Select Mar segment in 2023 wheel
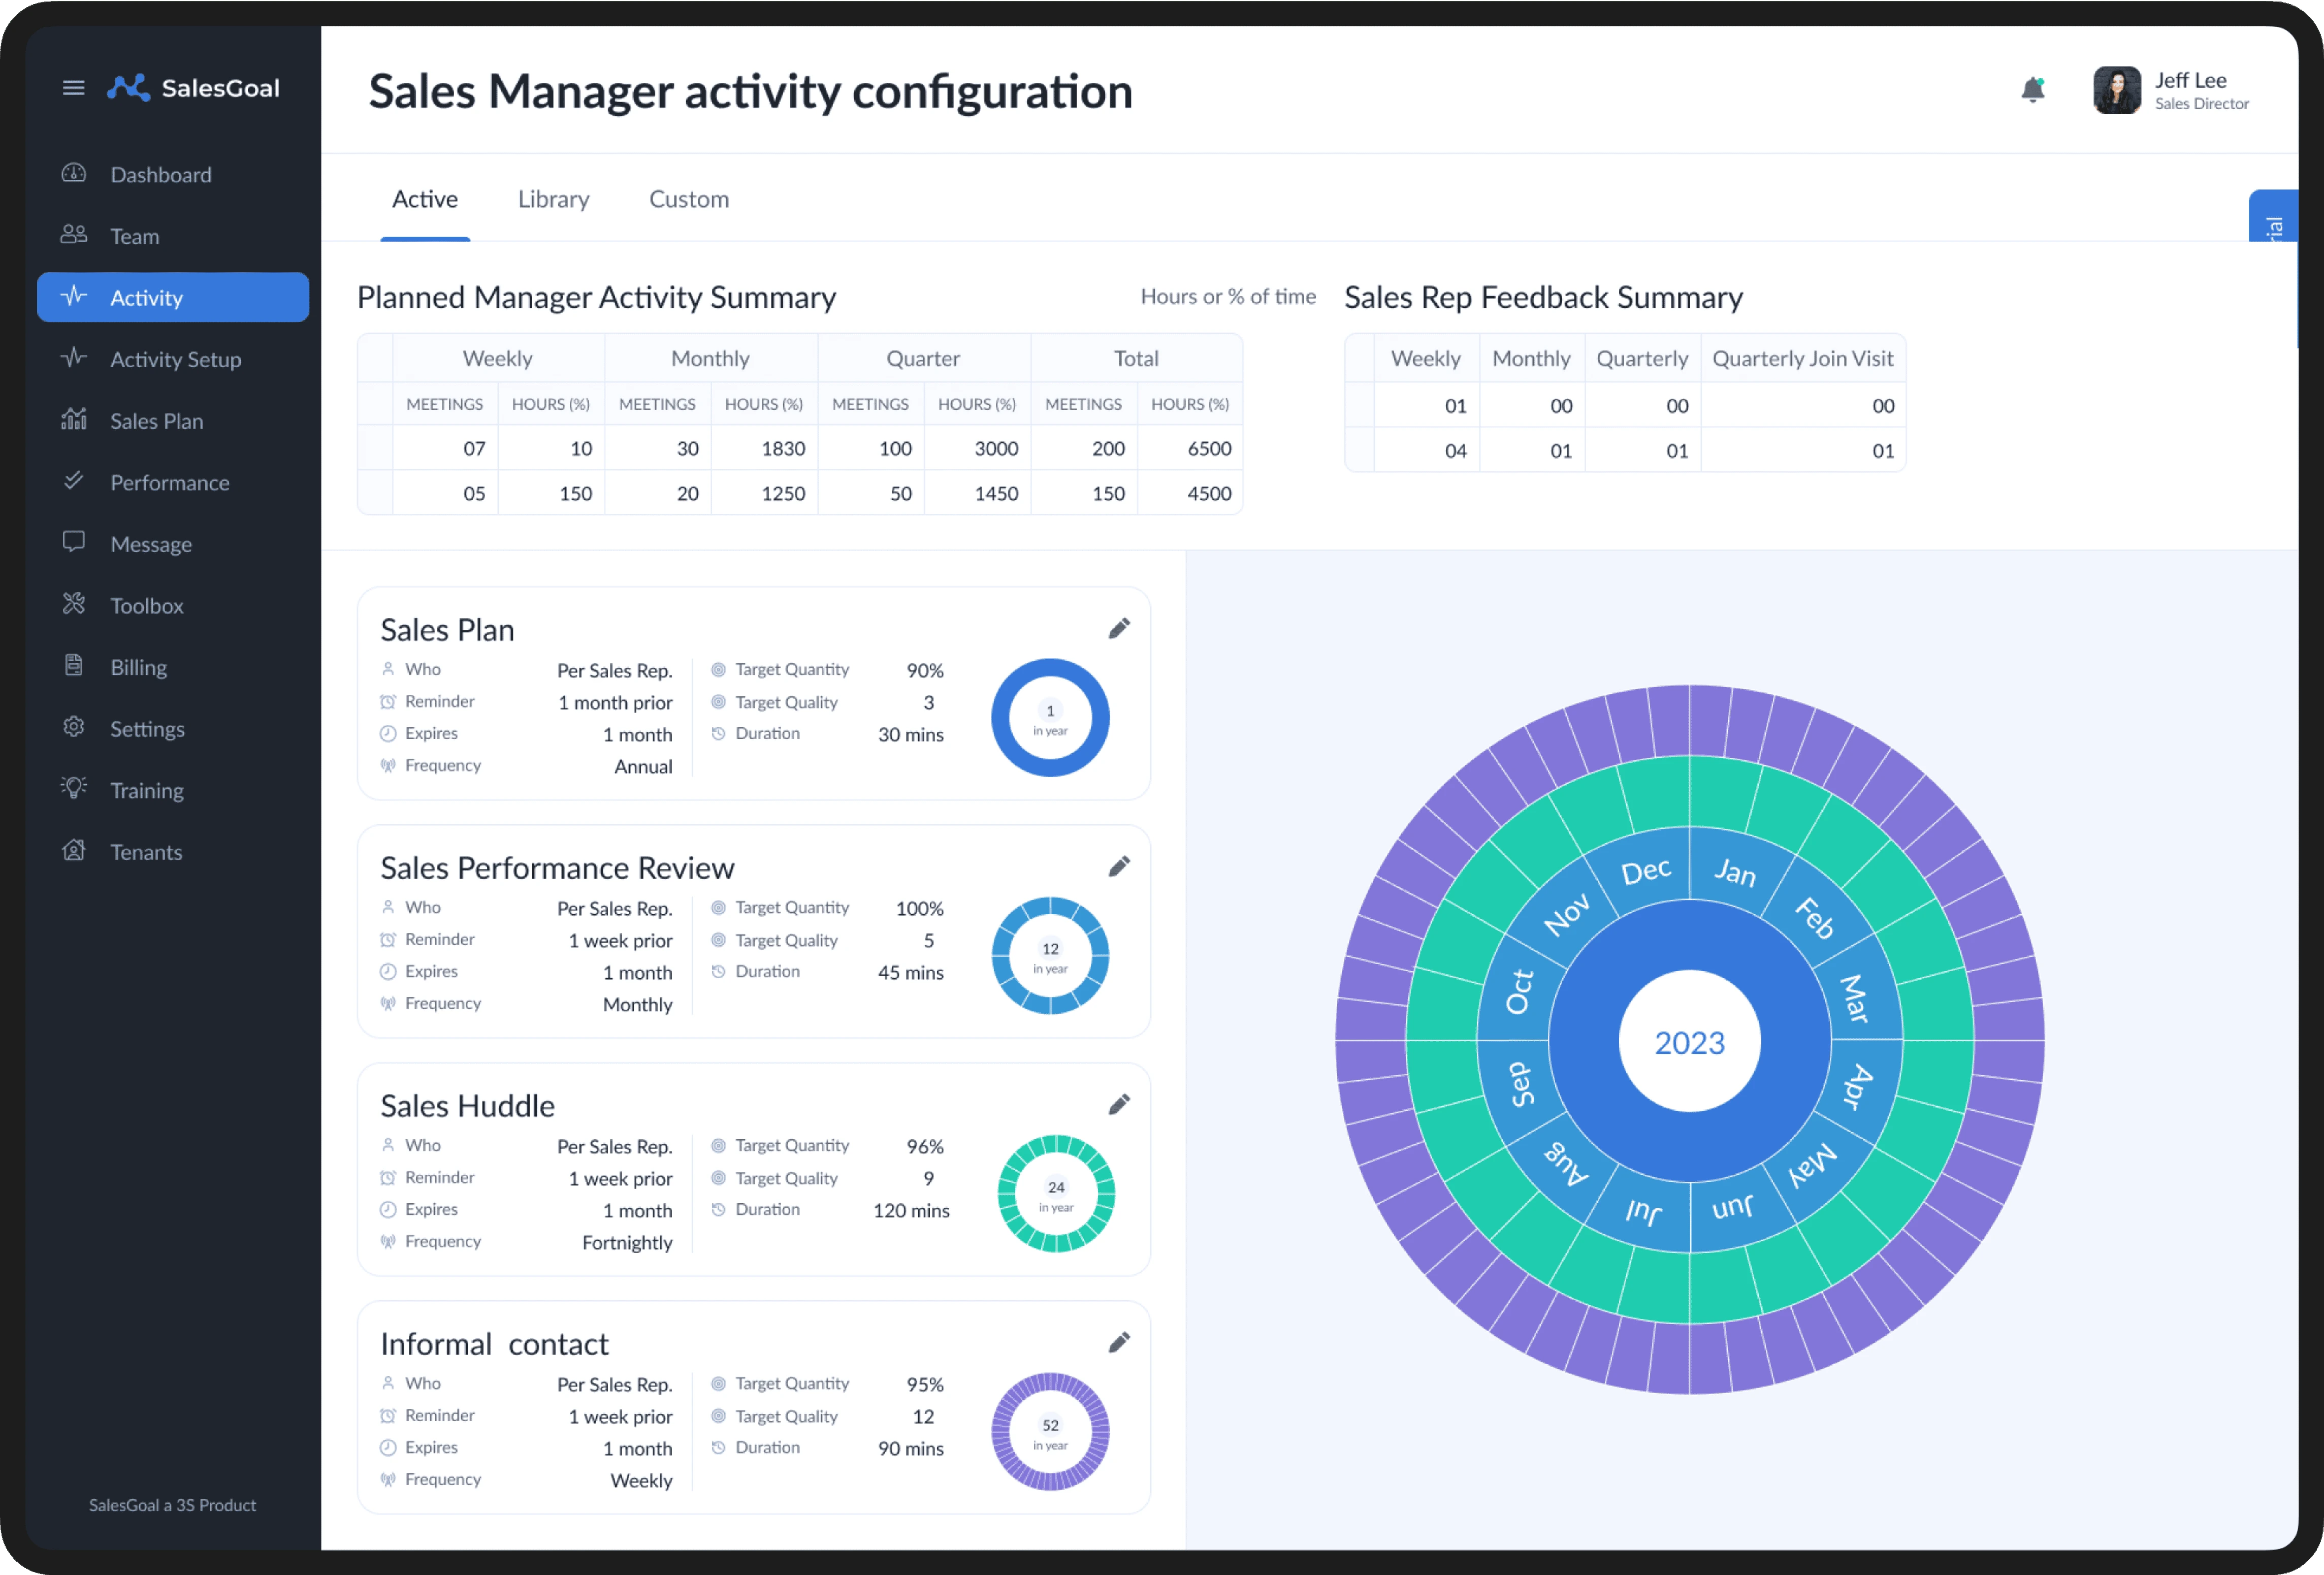Image resolution: width=2324 pixels, height=1575 pixels. click(1855, 998)
